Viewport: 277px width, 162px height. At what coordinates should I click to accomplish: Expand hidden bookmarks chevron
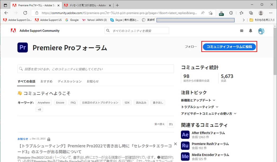point(244,20)
